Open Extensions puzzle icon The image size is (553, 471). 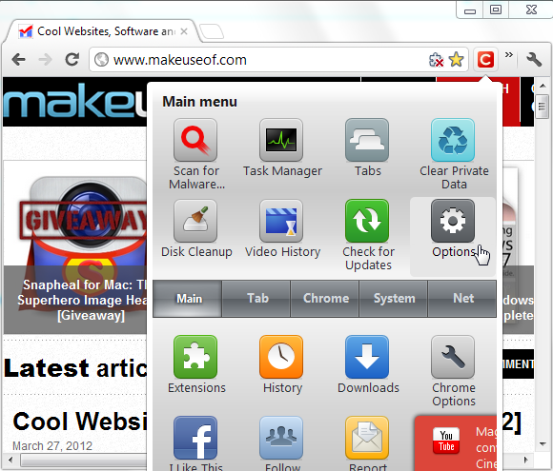pos(195,357)
